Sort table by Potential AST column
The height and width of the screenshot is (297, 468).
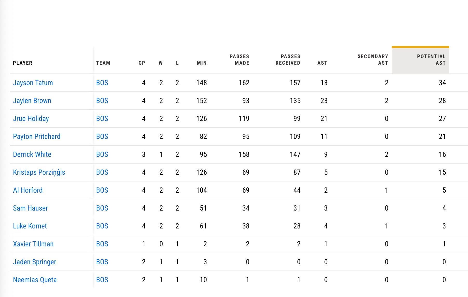coord(431,60)
